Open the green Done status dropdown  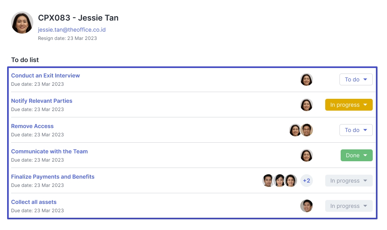(356, 155)
